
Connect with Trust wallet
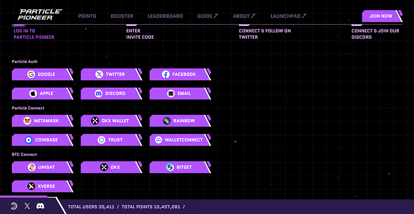coord(111,140)
